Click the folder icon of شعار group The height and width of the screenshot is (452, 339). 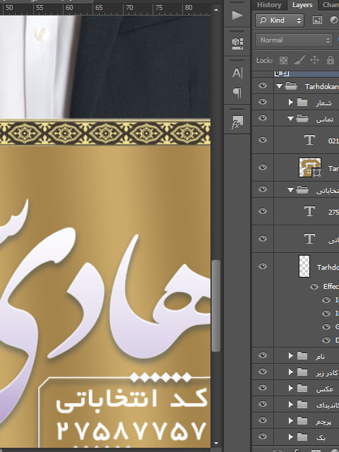click(302, 102)
